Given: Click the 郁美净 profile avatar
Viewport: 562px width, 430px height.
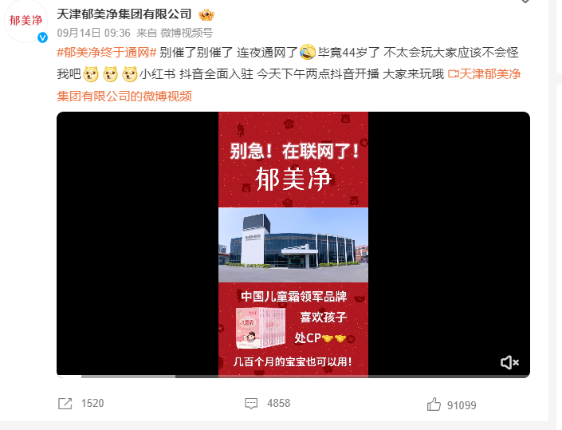Looking at the screenshot, I should [26, 21].
